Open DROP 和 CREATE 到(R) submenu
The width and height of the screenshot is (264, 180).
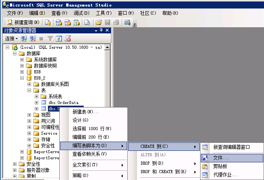[x=164, y=172]
